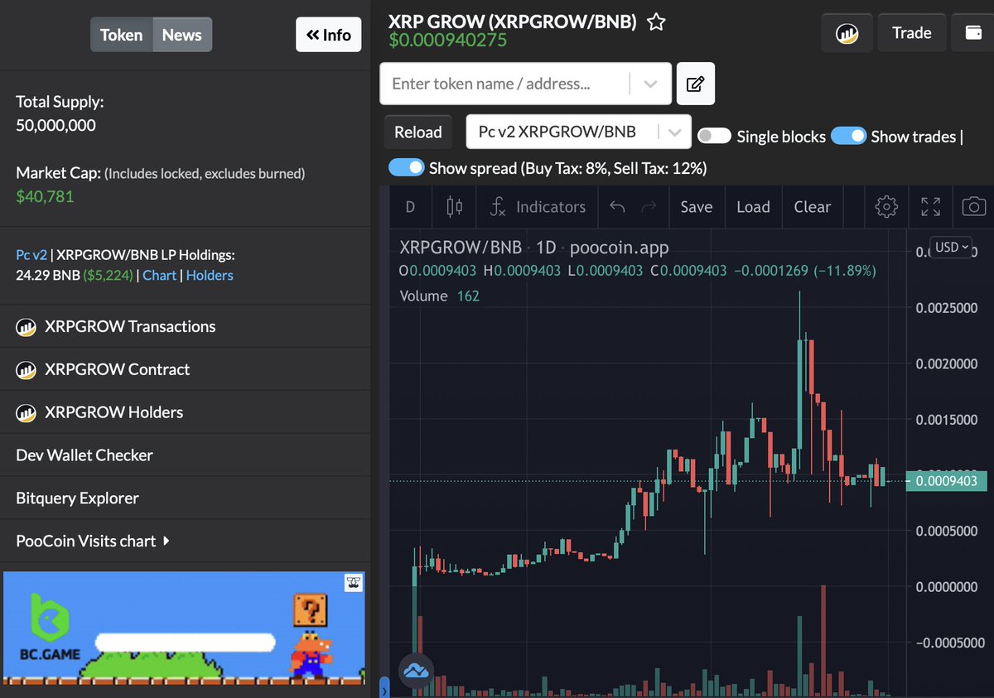This screenshot has height=698, width=994.
Task: Click the Total Supply 50,000,000 value
Action: [x=55, y=126]
